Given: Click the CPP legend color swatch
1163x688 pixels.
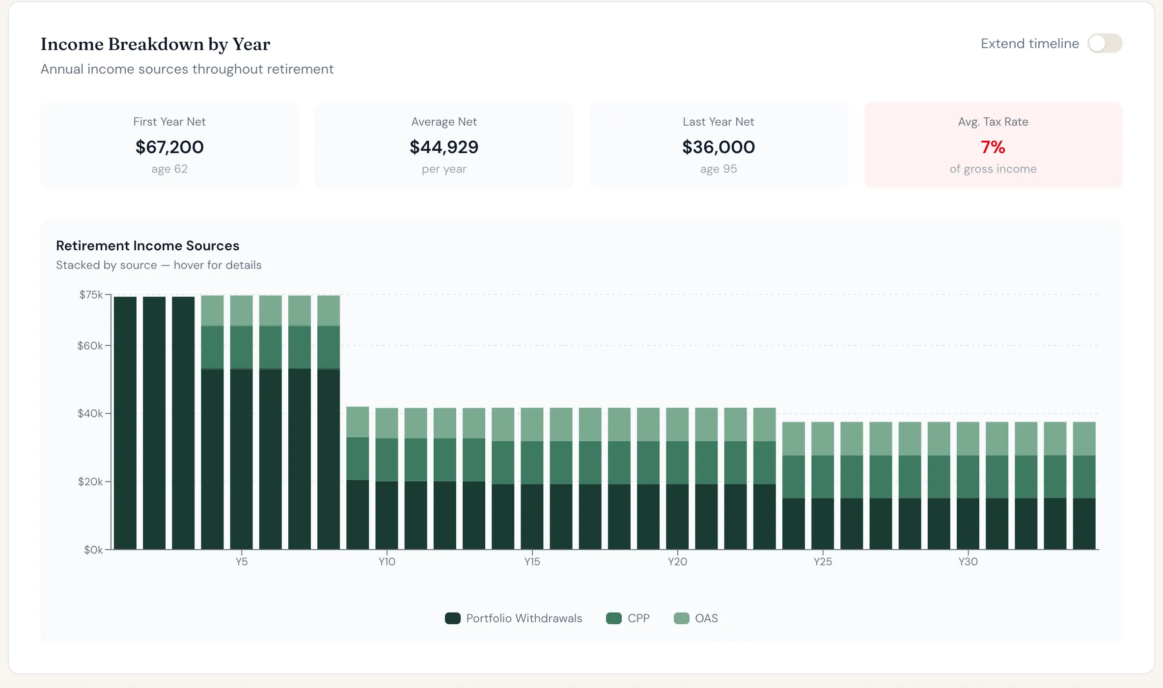Looking at the screenshot, I should point(614,618).
